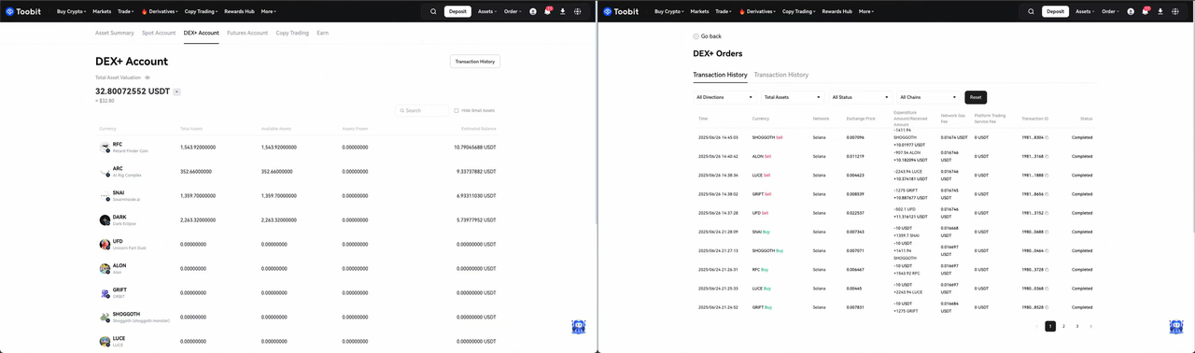Copy transaction ID ending in 8304
The height and width of the screenshot is (353, 1195).
click(1047, 137)
